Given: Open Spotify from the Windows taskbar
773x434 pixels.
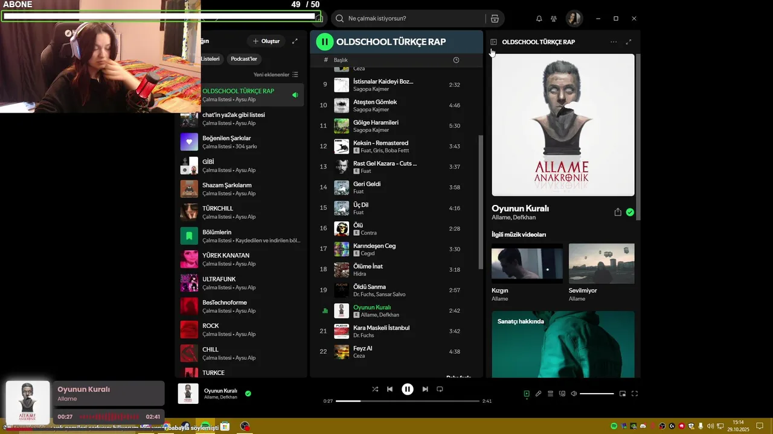Looking at the screenshot, I should [206, 426].
